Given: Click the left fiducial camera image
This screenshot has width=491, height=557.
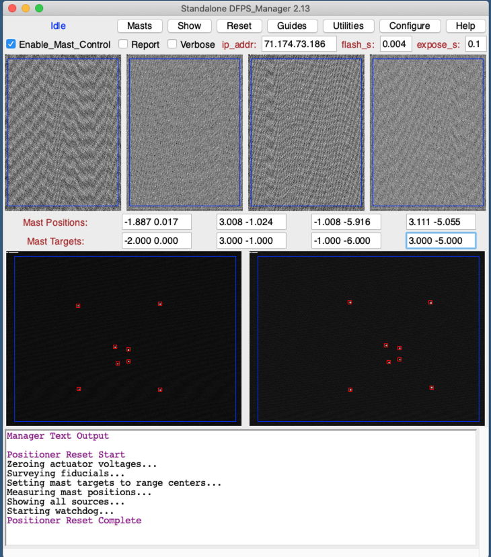Looking at the screenshot, I should click(x=124, y=339).
